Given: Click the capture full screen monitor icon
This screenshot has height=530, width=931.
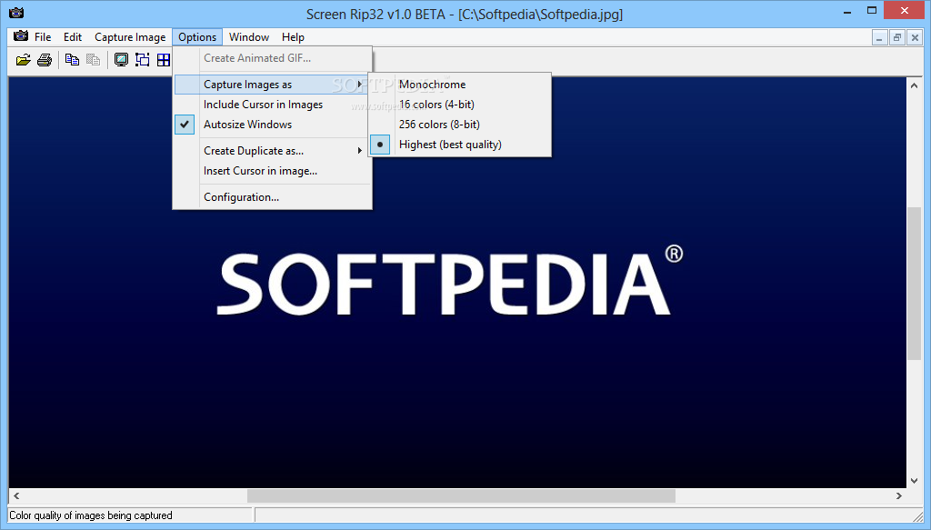Looking at the screenshot, I should (x=121, y=59).
